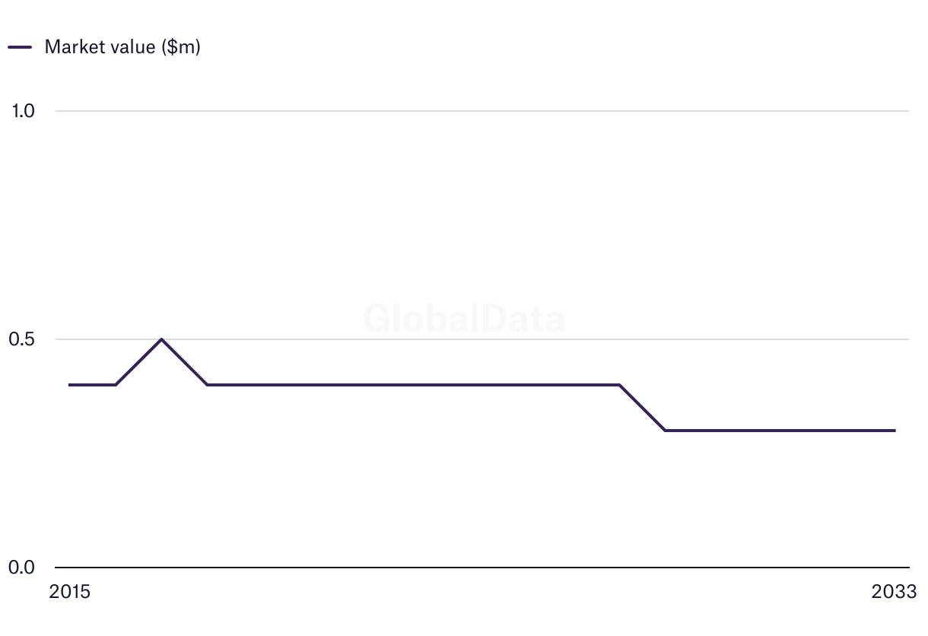Click the point where the line starts rising
This screenshot has height=636, width=928.
(x=116, y=385)
